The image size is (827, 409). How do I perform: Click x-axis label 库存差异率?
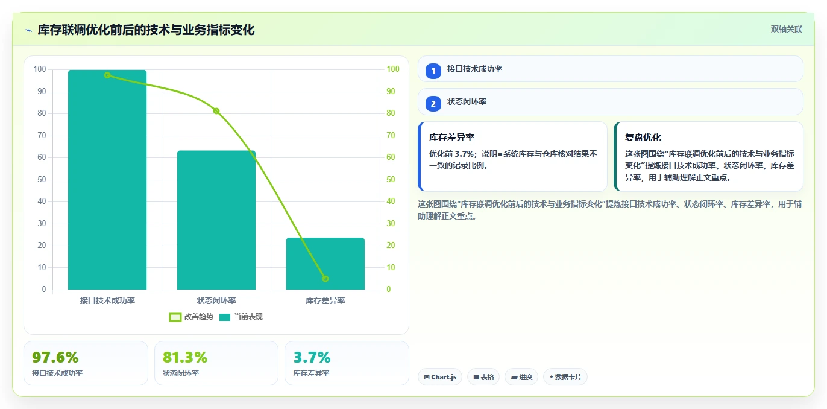point(325,300)
